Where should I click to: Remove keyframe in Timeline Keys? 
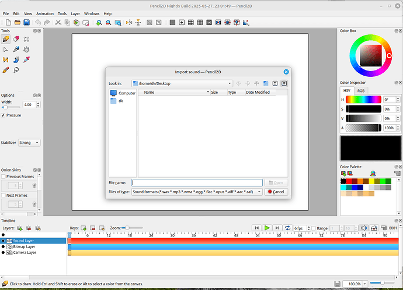click(x=92, y=228)
